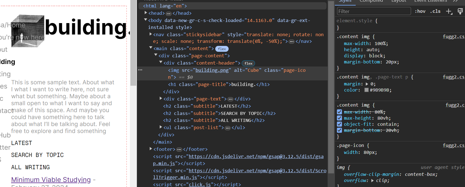Click the webpage vertical scrollbar

click(x=133, y=43)
